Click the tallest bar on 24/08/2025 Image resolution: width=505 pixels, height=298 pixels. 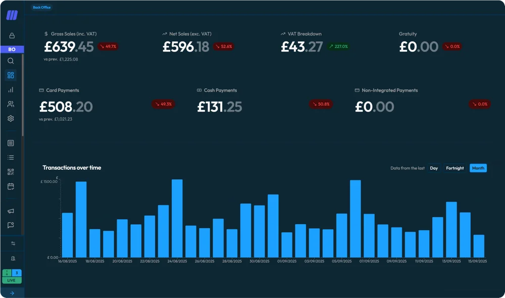coord(176,217)
